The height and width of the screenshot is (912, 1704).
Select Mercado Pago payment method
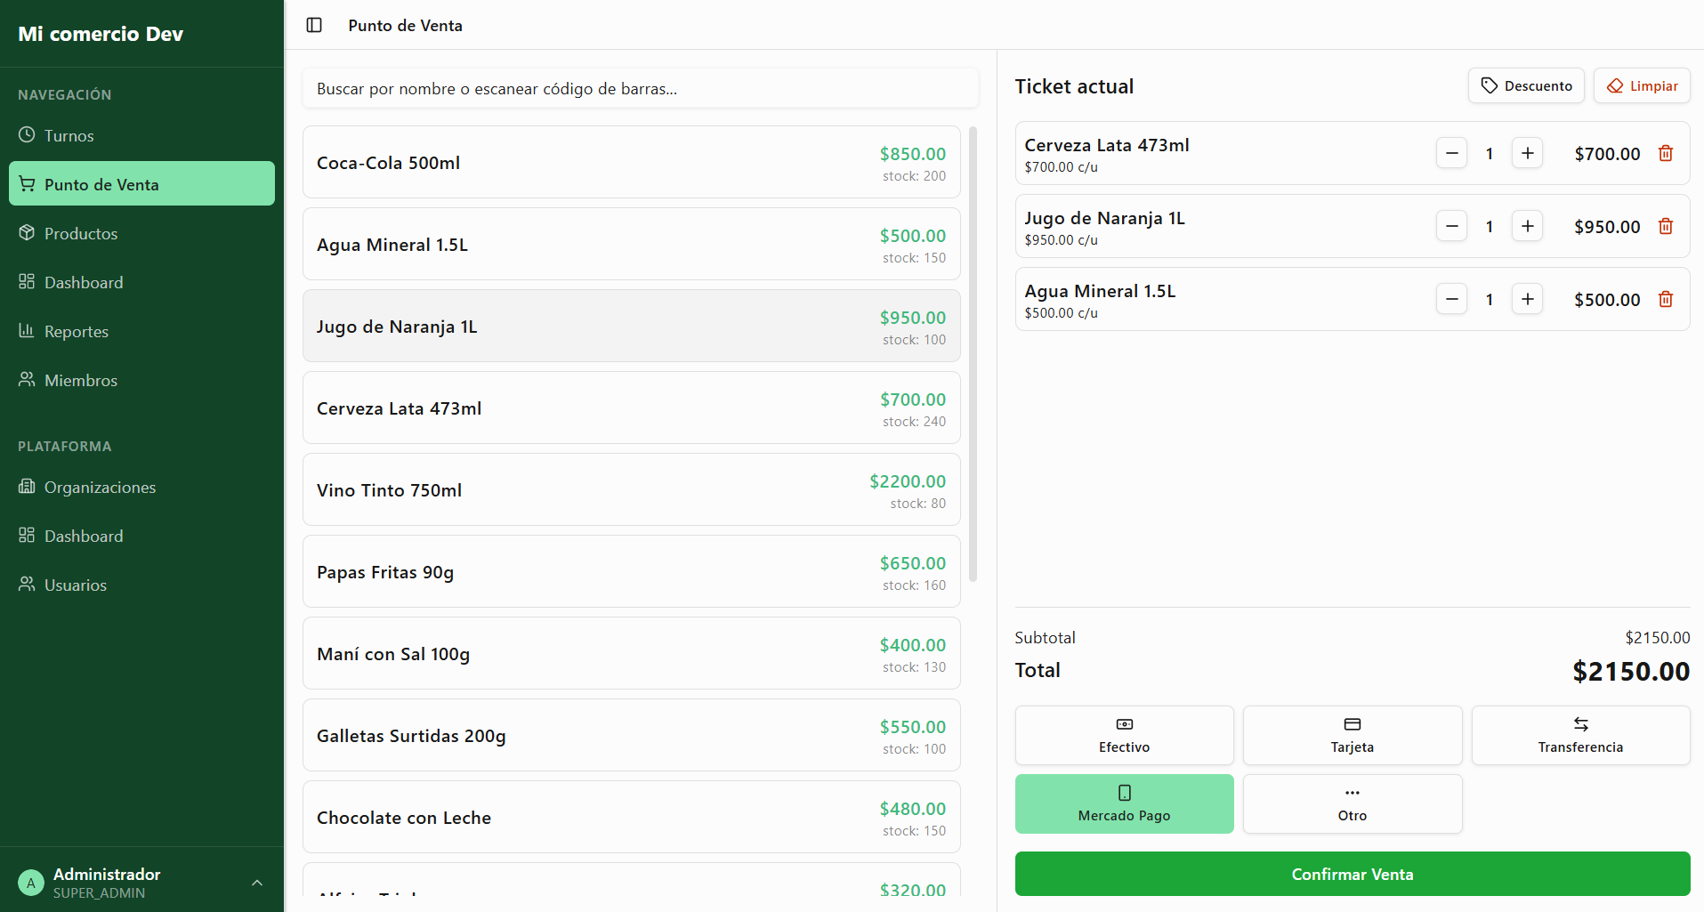[x=1124, y=803]
